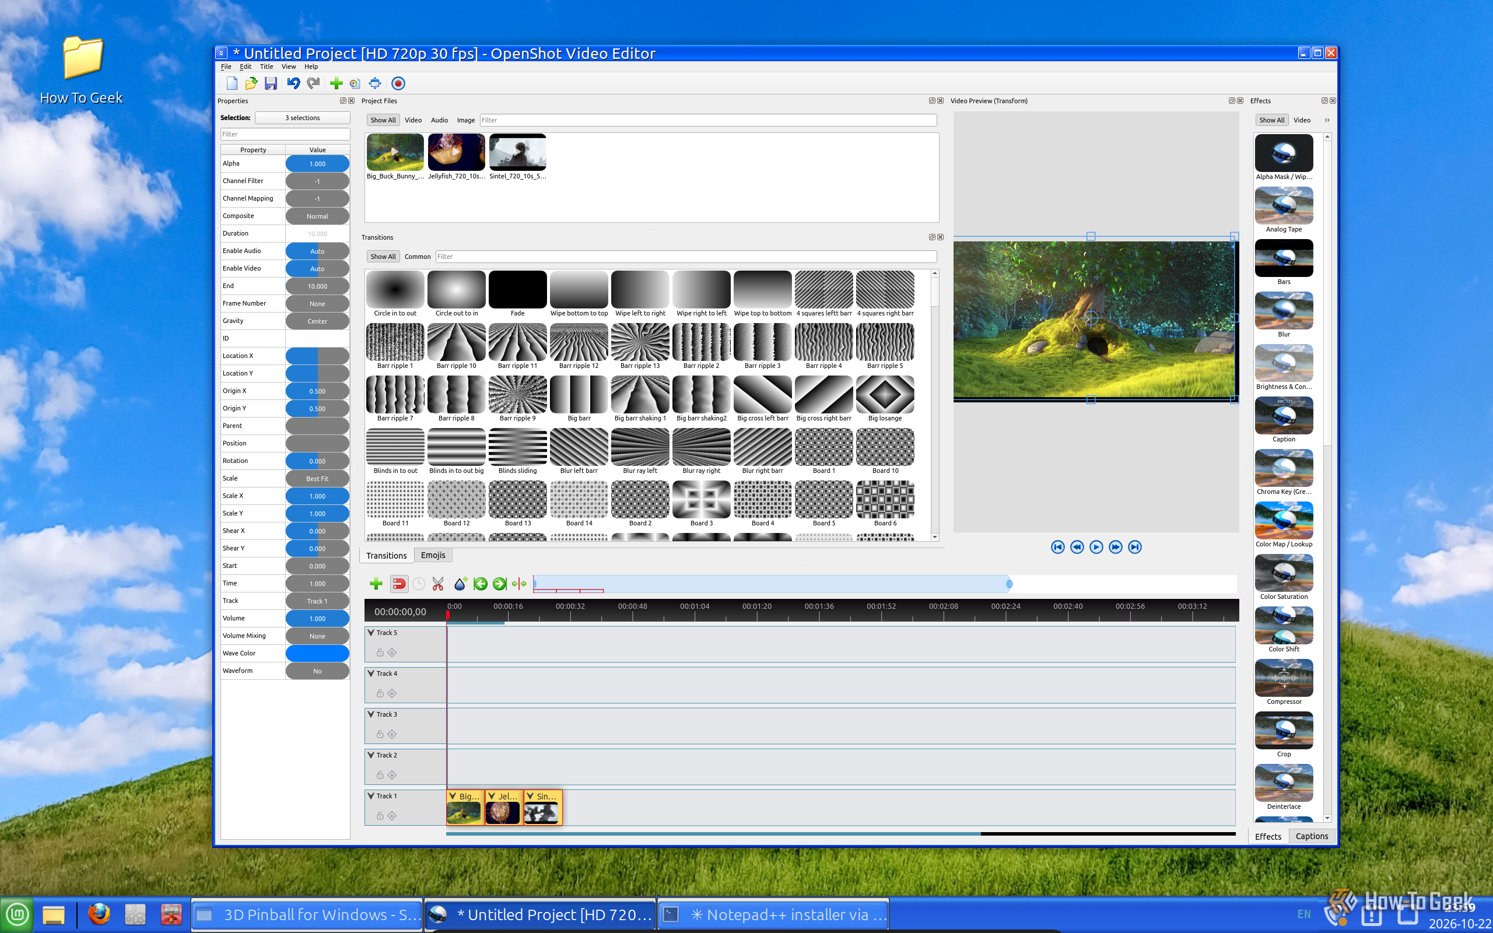Image resolution: width=1493 pixels, height=933 pixels.
Task: Switch to the Captions tab
Action: coord(1312,836)
